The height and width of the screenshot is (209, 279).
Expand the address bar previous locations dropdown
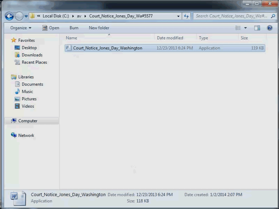[x=178, y=16]
